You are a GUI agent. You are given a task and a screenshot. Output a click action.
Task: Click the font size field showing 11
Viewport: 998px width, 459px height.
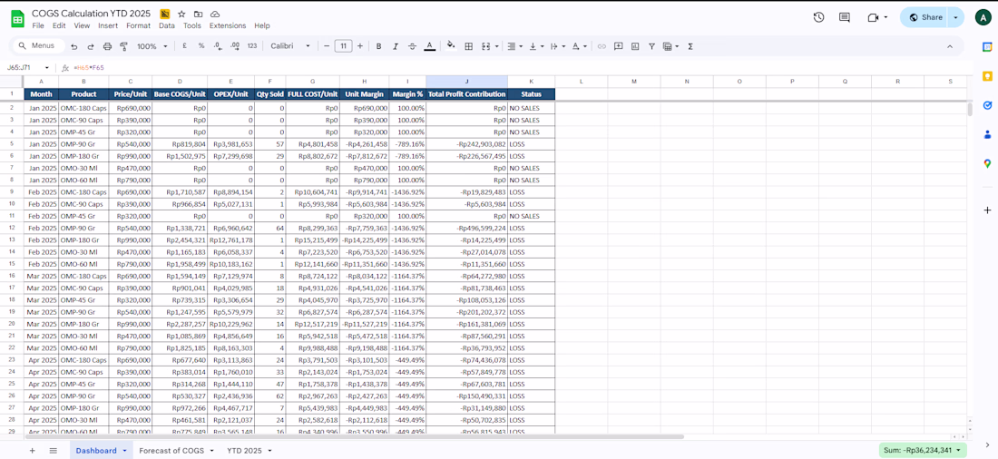[343, 46]
